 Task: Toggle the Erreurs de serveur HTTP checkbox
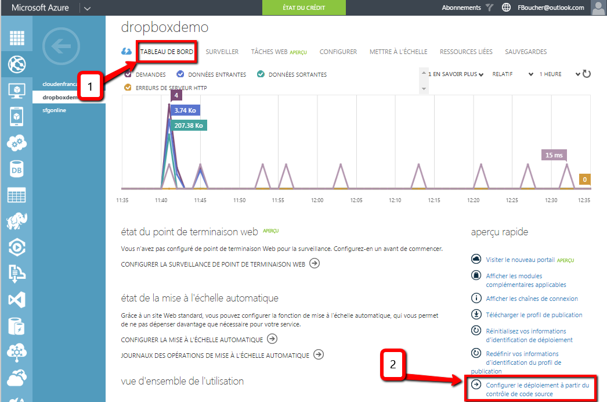(128, 88)
